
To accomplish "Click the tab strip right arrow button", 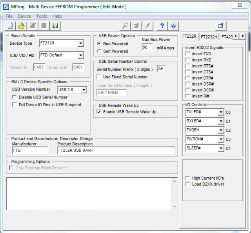I will [242, 36].
